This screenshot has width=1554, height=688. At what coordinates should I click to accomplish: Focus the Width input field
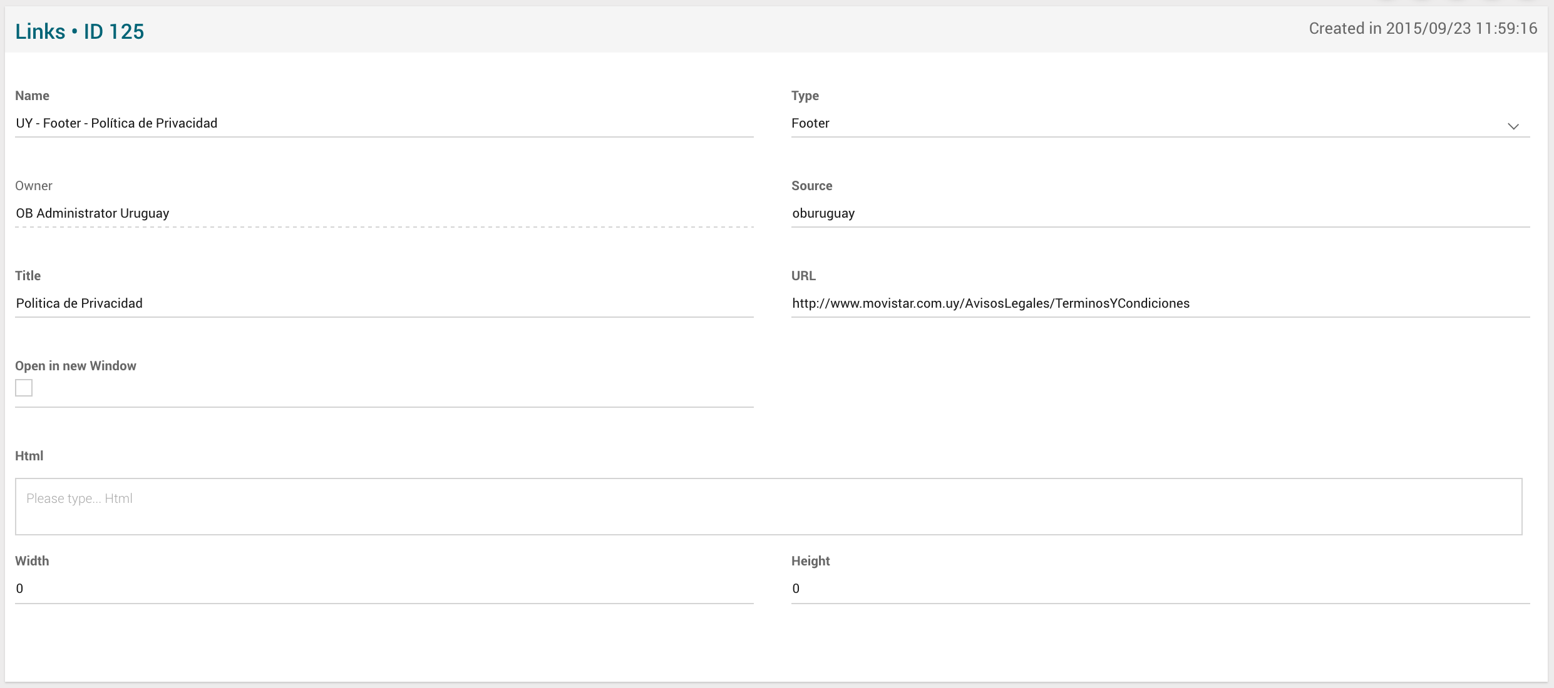[x=383, y=589]
